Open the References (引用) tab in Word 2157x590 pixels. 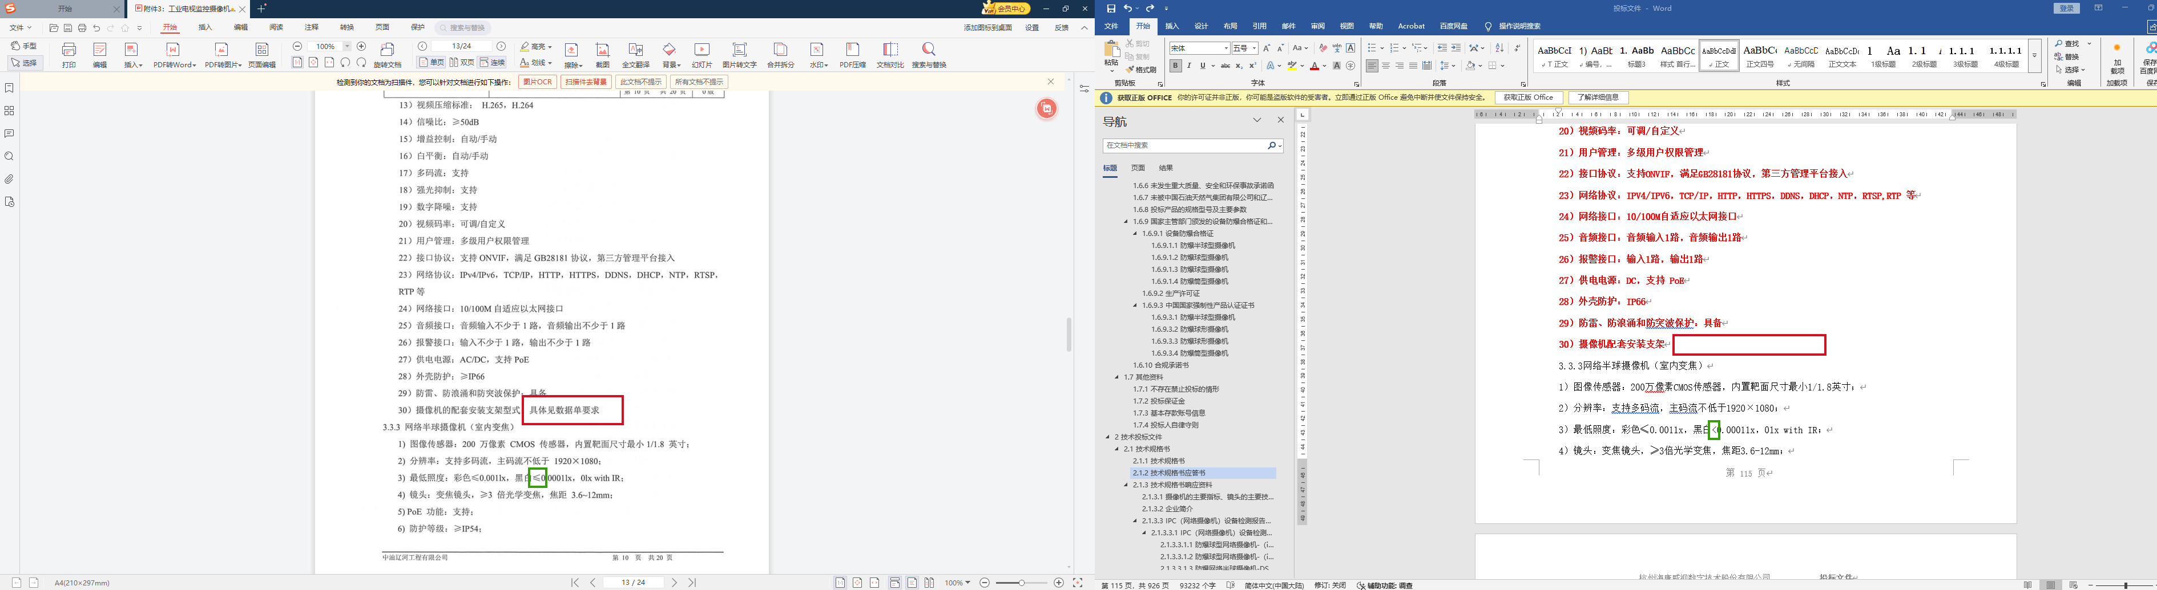tap(1259, 27)
